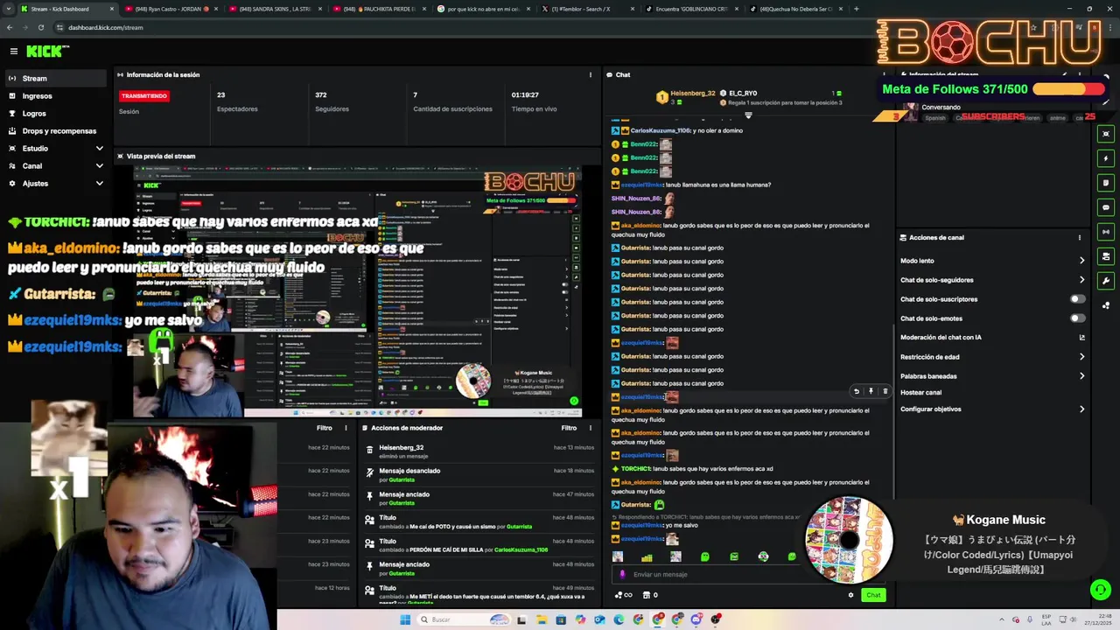Viewport: 1120px width, 630px height.
Task: Switch to SANDRA SKINS browser tab
Action: (274, 9)
